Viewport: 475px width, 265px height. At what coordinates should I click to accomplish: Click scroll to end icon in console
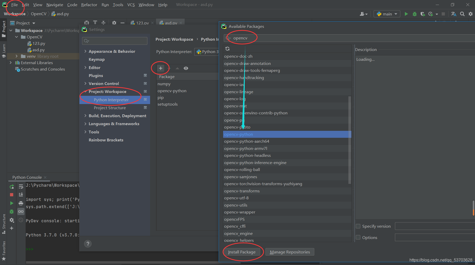21,195
